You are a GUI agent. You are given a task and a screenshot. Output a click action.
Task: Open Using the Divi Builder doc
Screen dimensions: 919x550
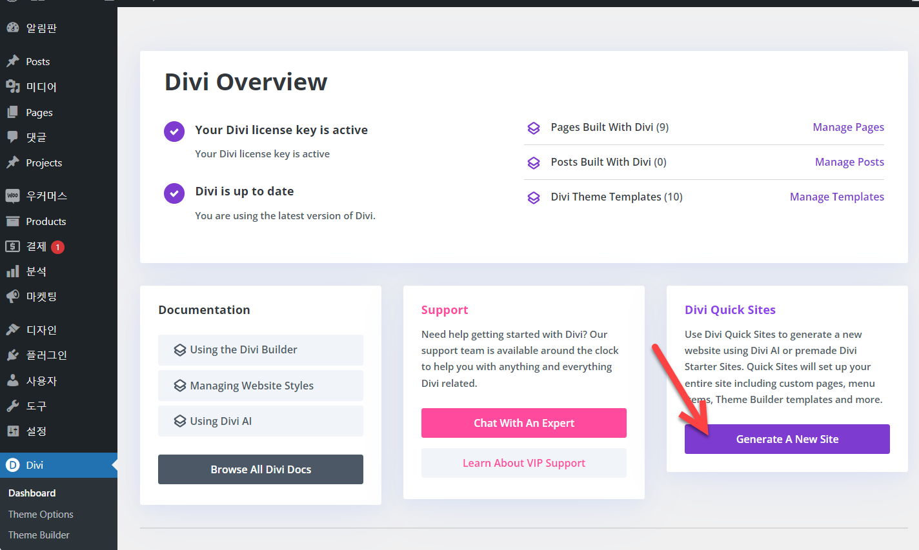[x=261, y=349]
